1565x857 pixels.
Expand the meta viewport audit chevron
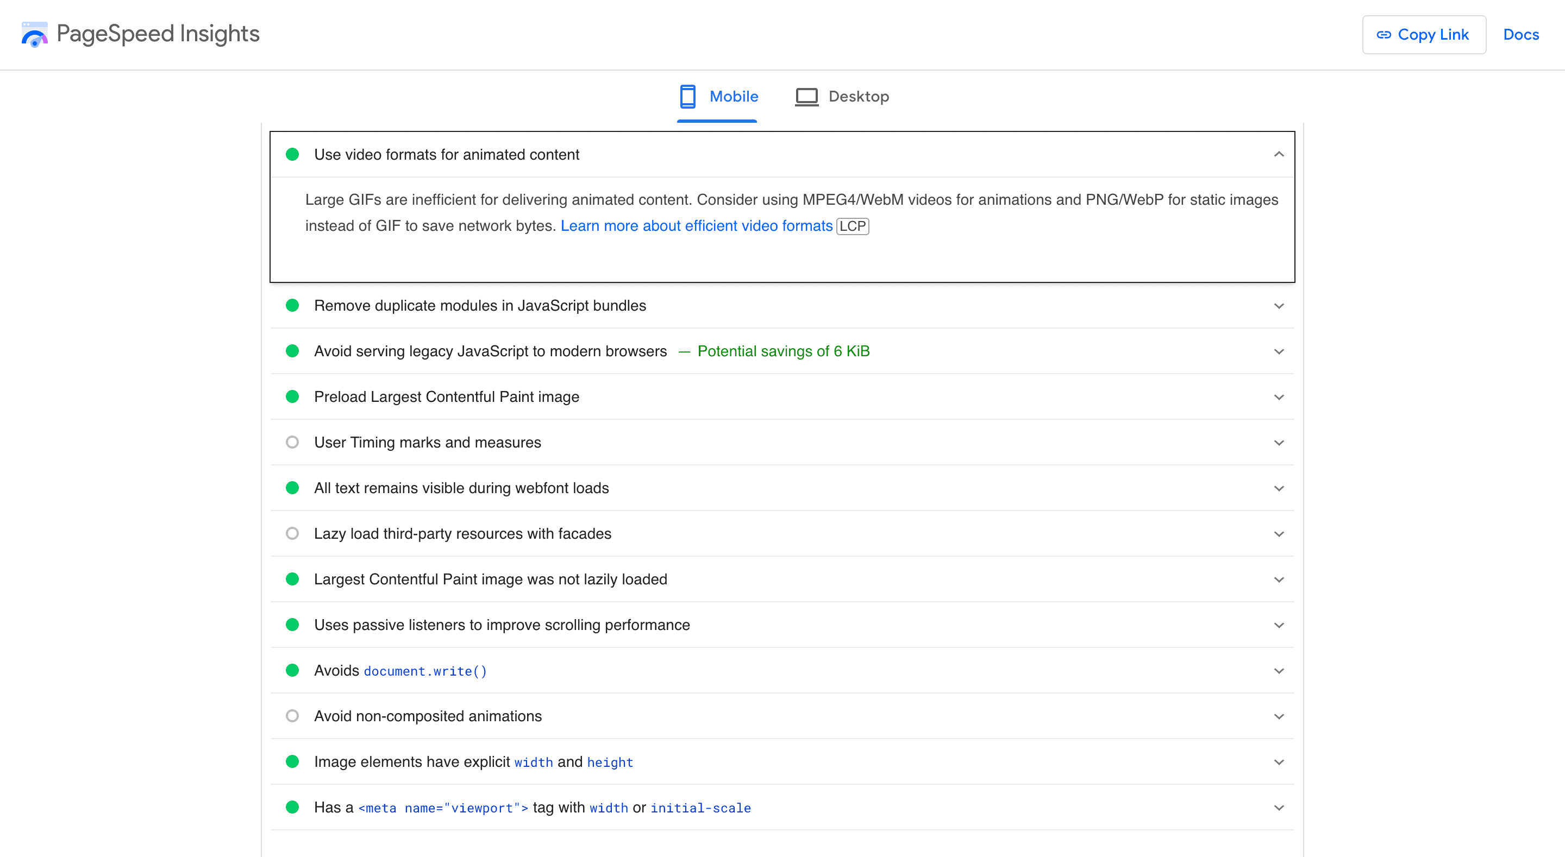[1278, 807]
